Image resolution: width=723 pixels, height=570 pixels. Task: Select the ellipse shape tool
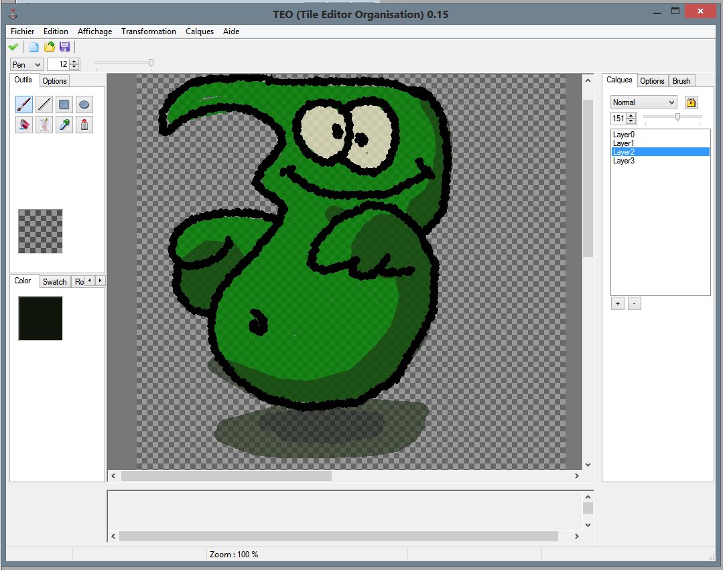[x=84, y=104]
